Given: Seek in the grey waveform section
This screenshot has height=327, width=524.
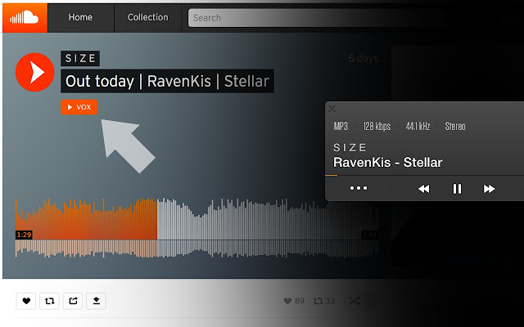Looking at the screenshot, I should [268, 228].
